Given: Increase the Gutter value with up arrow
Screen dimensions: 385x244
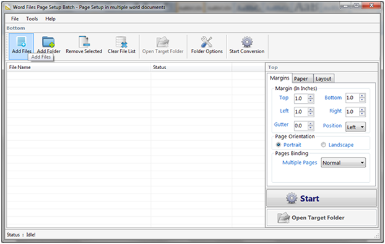Looking at the screenshot, I should tap(311, 124).
